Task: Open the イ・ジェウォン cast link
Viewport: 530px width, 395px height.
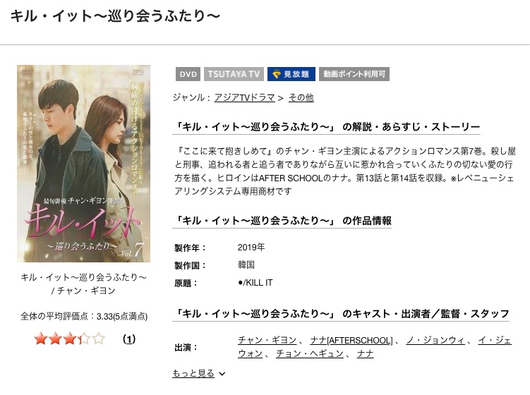Action: (495, 340)
